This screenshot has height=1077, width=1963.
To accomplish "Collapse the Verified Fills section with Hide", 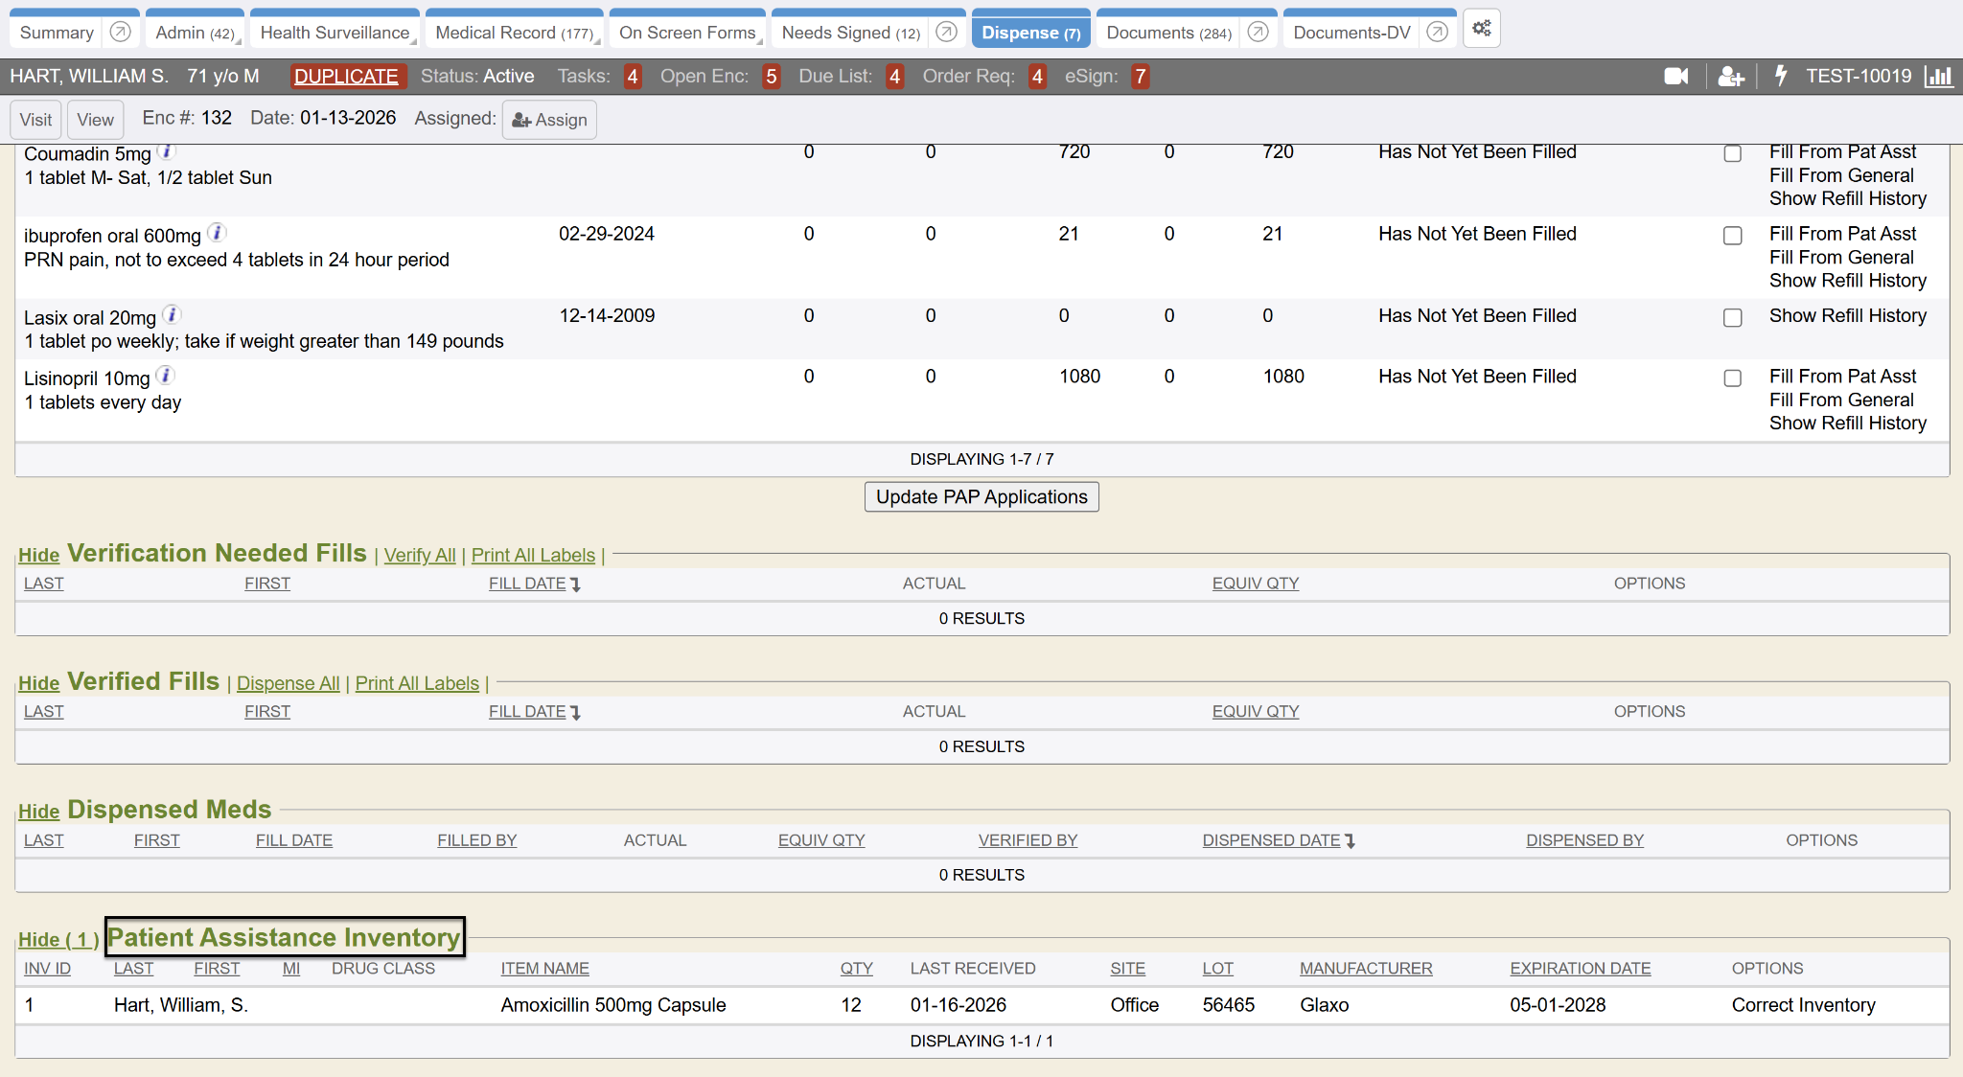I will (x=38, y=683).
